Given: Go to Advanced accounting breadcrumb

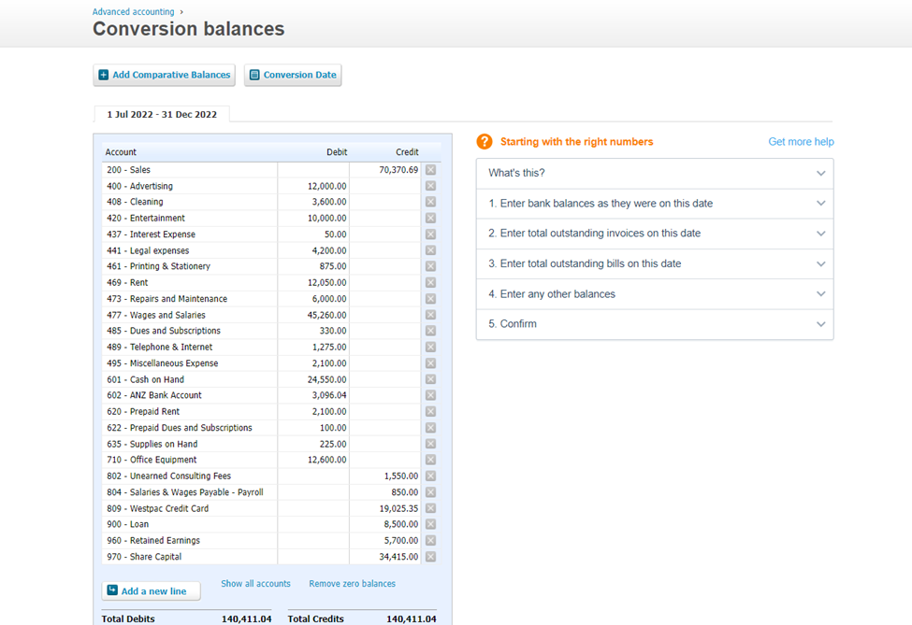Looking at the screenshot, I should point(133,12).
